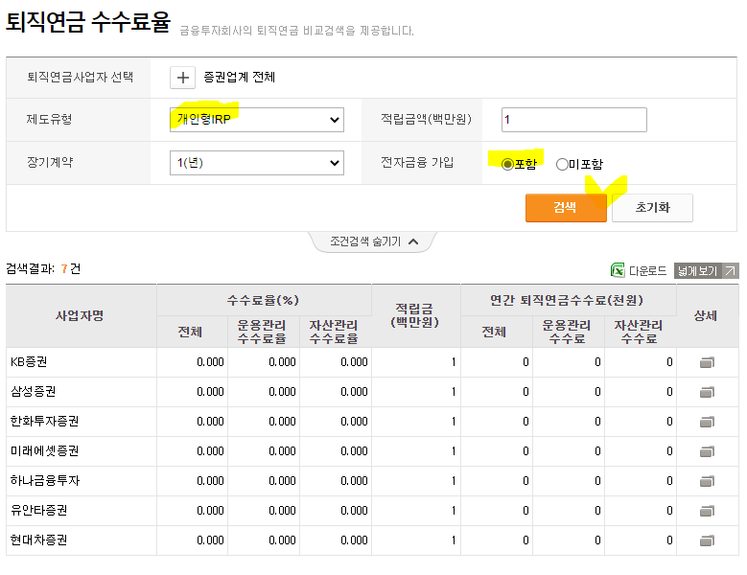This screenshot has width=747, height=575.
Task: Click the 수수료율(%) header
Action: (x=264, y=300)
